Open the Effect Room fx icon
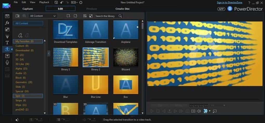This screenshot has height=123, width=265. point(7,23)
